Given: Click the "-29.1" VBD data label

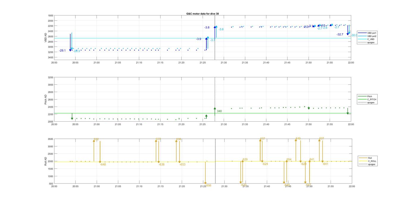Looking at the screenshot, I should (x=62, y=51).
